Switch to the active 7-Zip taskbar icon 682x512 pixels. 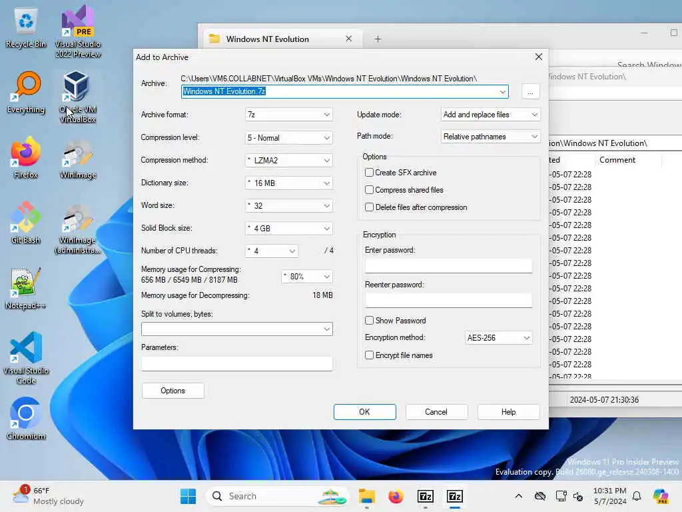[454, 496]
